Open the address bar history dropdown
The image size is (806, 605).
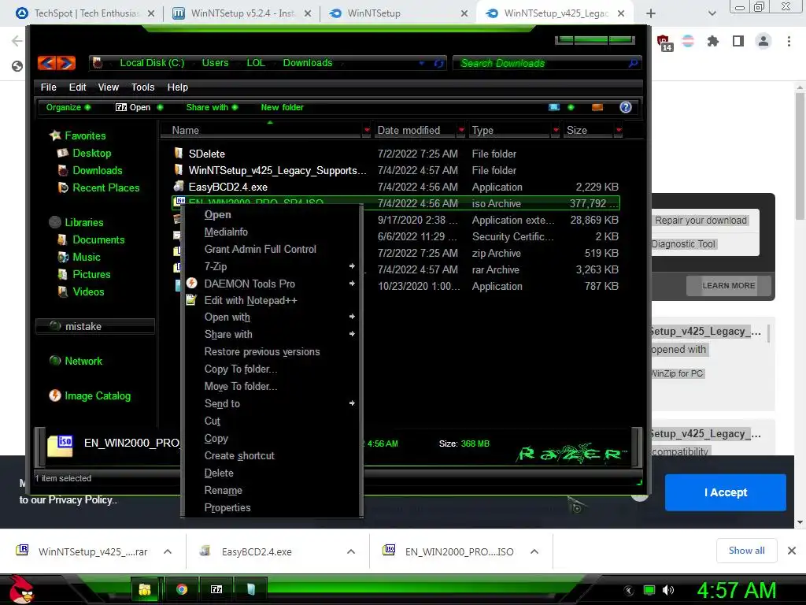[x=422, y=63]
